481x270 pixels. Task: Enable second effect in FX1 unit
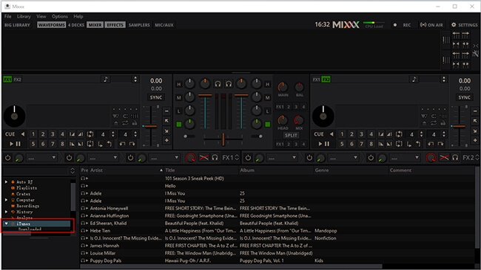click(69, 158)
